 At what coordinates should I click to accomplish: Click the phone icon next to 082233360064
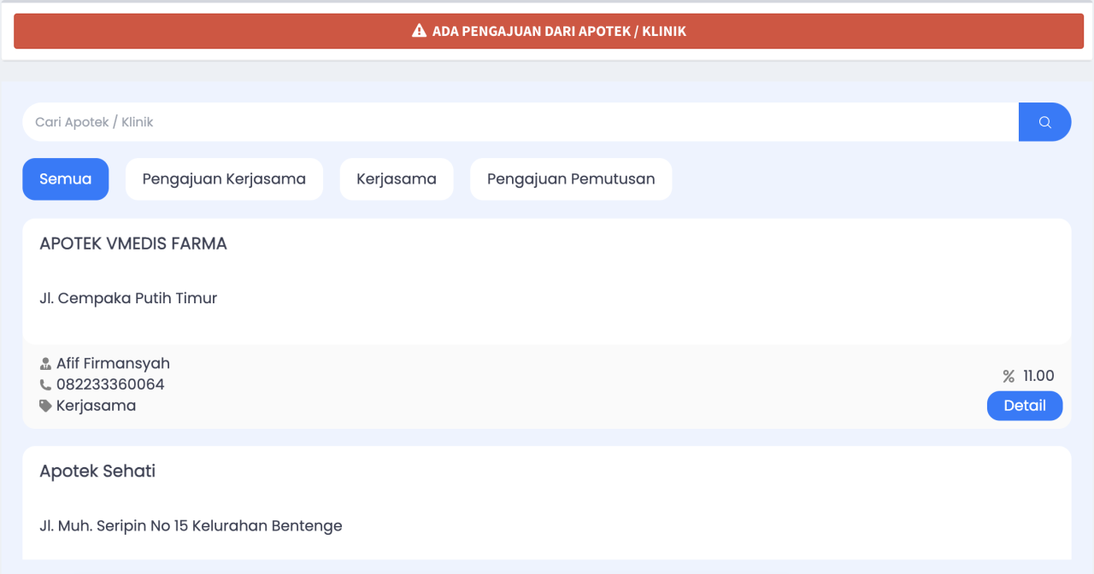pos(46,385)
